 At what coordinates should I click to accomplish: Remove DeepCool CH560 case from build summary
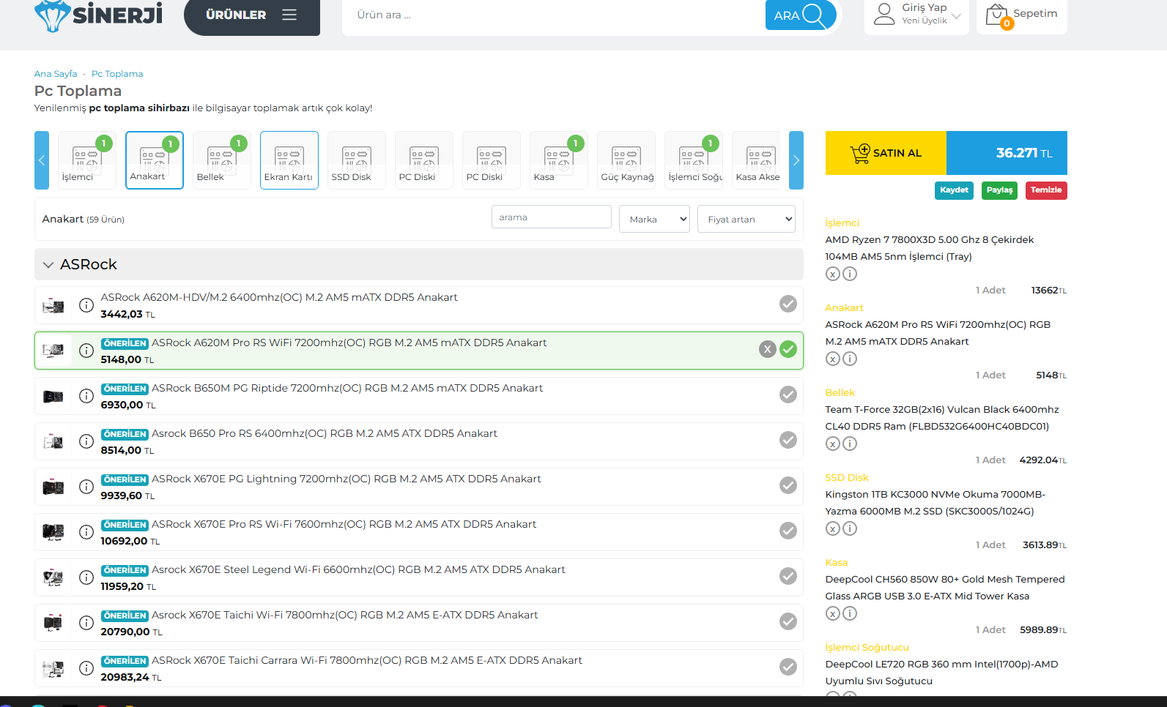click(833, 613)
